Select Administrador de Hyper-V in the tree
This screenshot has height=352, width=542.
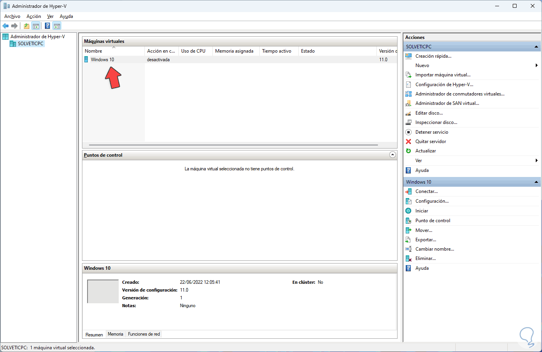pos(37,37)
